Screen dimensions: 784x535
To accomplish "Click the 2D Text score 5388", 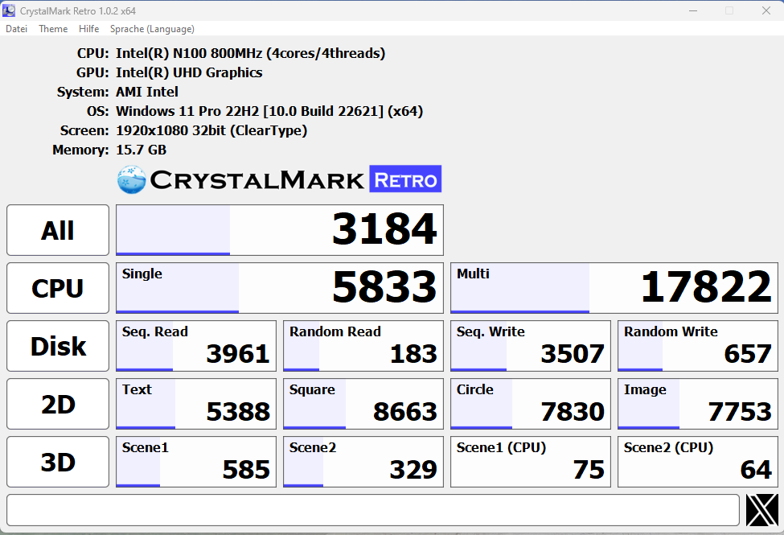I will pyautogui.click(x=196, y=404).
